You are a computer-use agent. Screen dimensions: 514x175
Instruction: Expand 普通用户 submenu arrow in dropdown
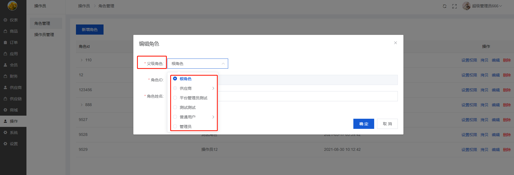tap(213, 117)
